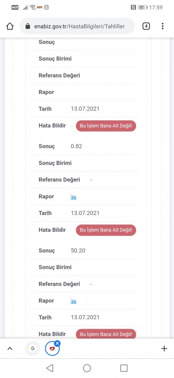
Task: Select the e-Nabız heart tab icon
Action: point(52,349)
